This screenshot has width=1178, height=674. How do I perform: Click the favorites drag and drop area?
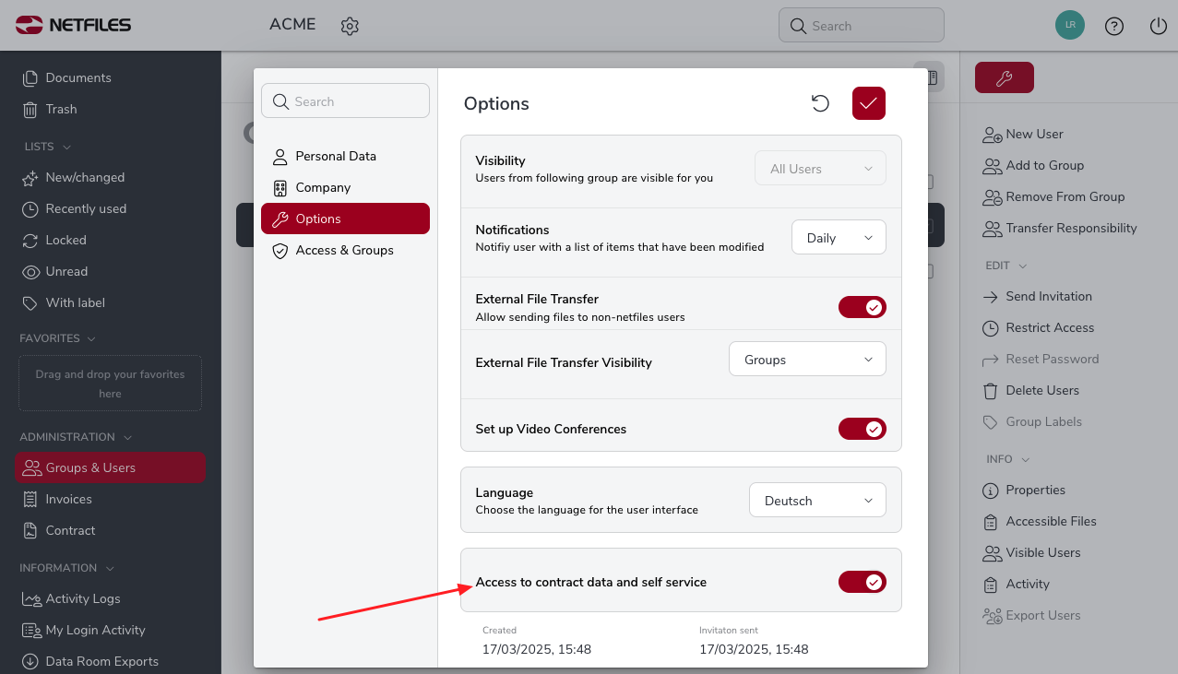point(110,384)
